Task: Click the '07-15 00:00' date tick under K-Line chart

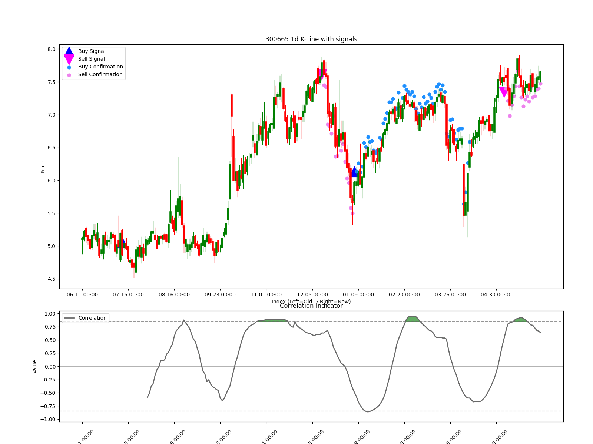Action: point(128,295)
